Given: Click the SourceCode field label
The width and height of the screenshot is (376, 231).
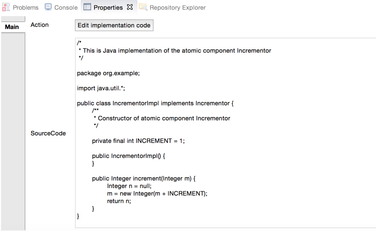Looking at the screenshot, I should coord(48,133).
